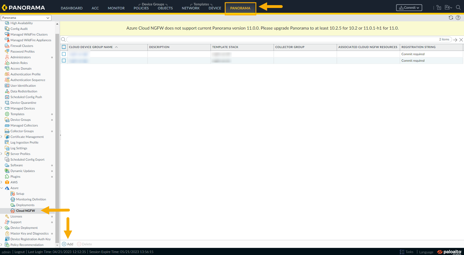
Task: Click the User Identification icon
Action: 7,86
